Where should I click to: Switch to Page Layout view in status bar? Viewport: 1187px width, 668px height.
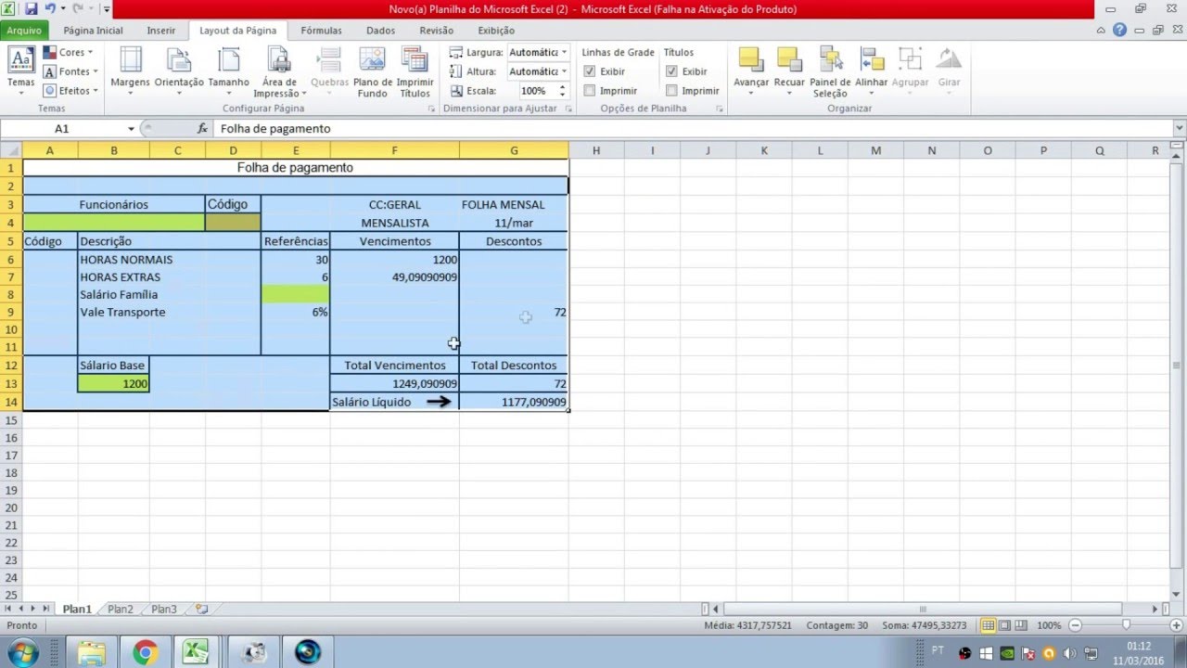[x=1004, y=625]
